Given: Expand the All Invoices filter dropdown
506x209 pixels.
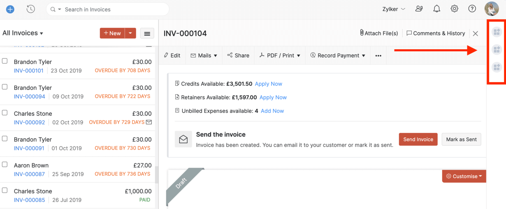Looking at the screenshot, I should 23,33.
